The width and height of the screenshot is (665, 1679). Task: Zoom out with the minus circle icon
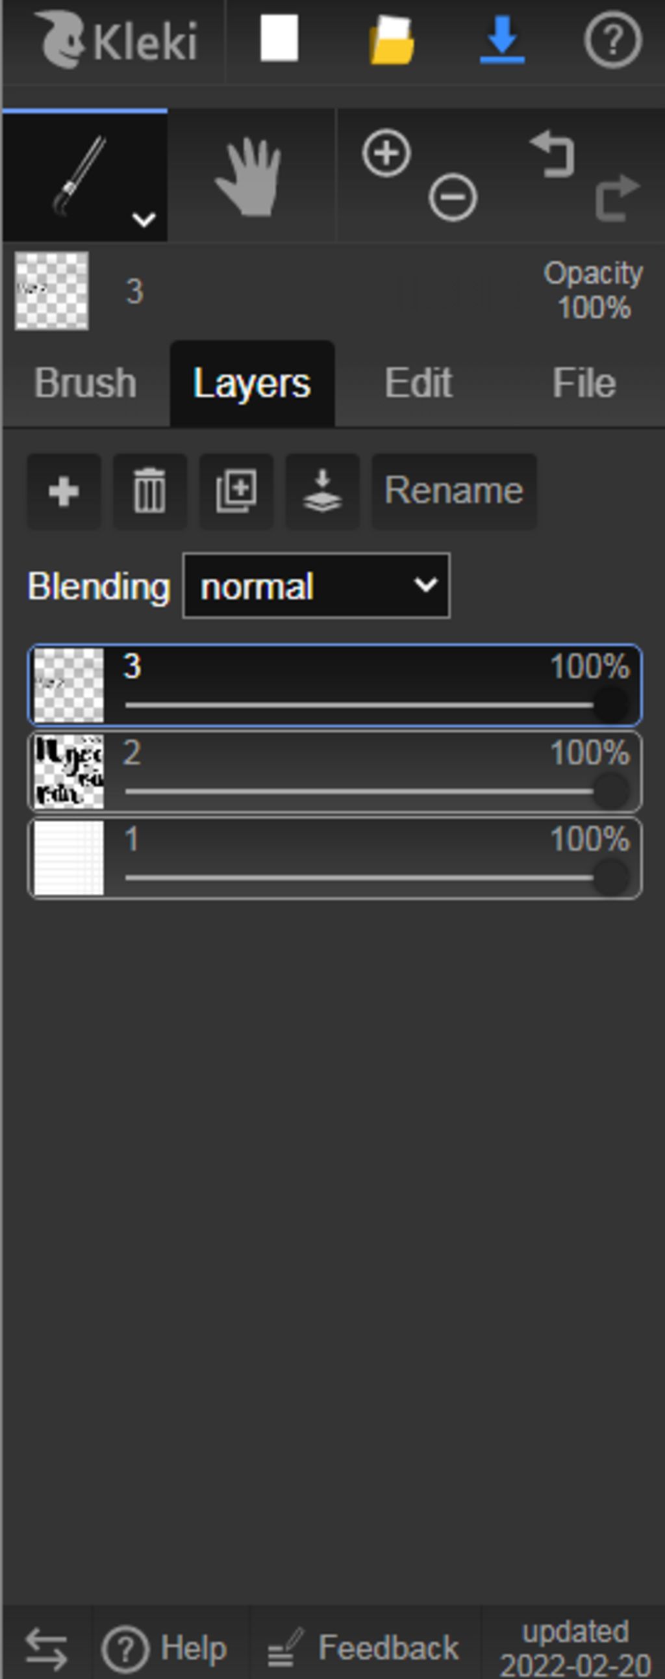453,197
